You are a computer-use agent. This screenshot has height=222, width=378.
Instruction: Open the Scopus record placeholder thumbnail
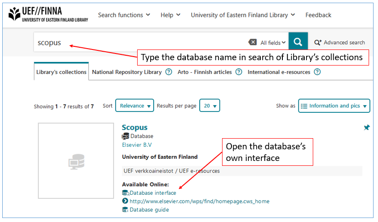coord(76,160)
